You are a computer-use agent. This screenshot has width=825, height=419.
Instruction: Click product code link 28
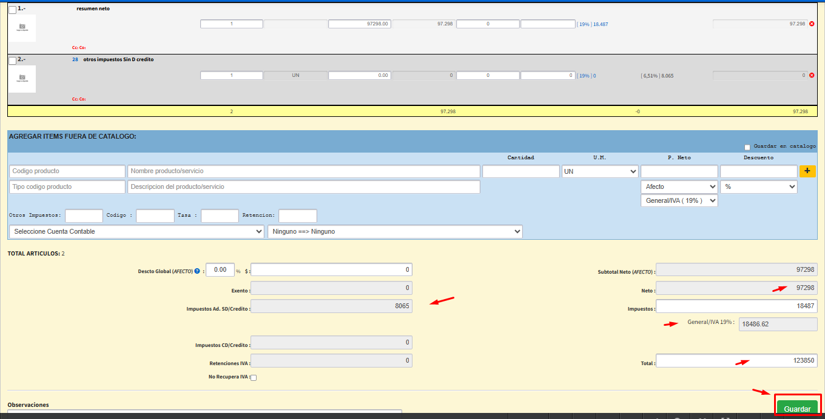(x=75, y=60)
